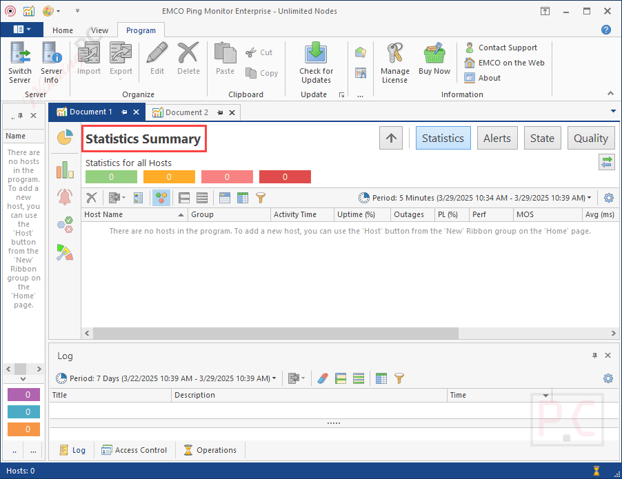Open the Log export dropdown
This screenshot has height=479, width=622.
pyautogui.click(x=297, y=378)
